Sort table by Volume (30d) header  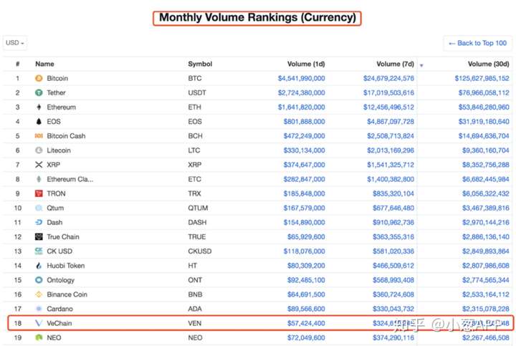[488, 64]
